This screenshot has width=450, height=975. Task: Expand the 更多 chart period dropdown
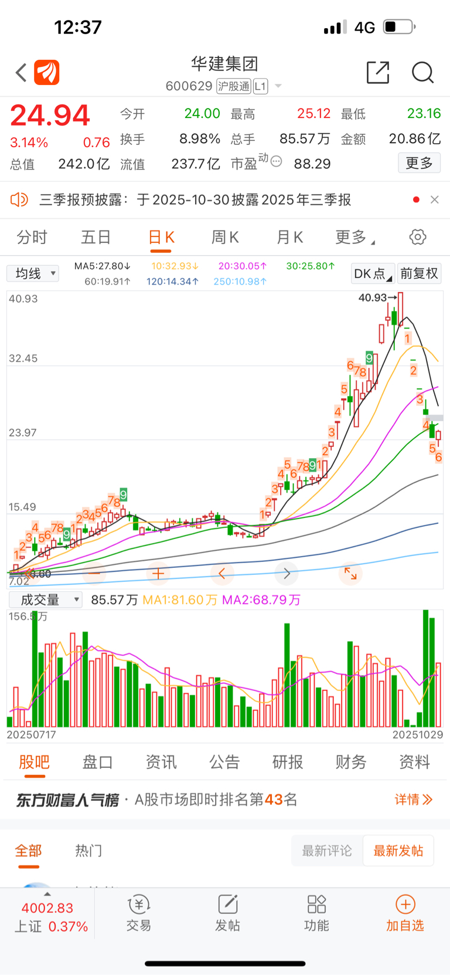tap(354, 237)
